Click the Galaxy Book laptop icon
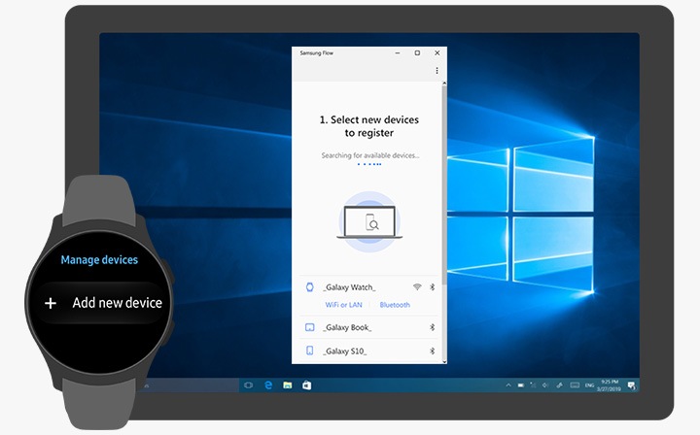Image resolution: width=700 pixels, height=435 pixels. [309, 327]
